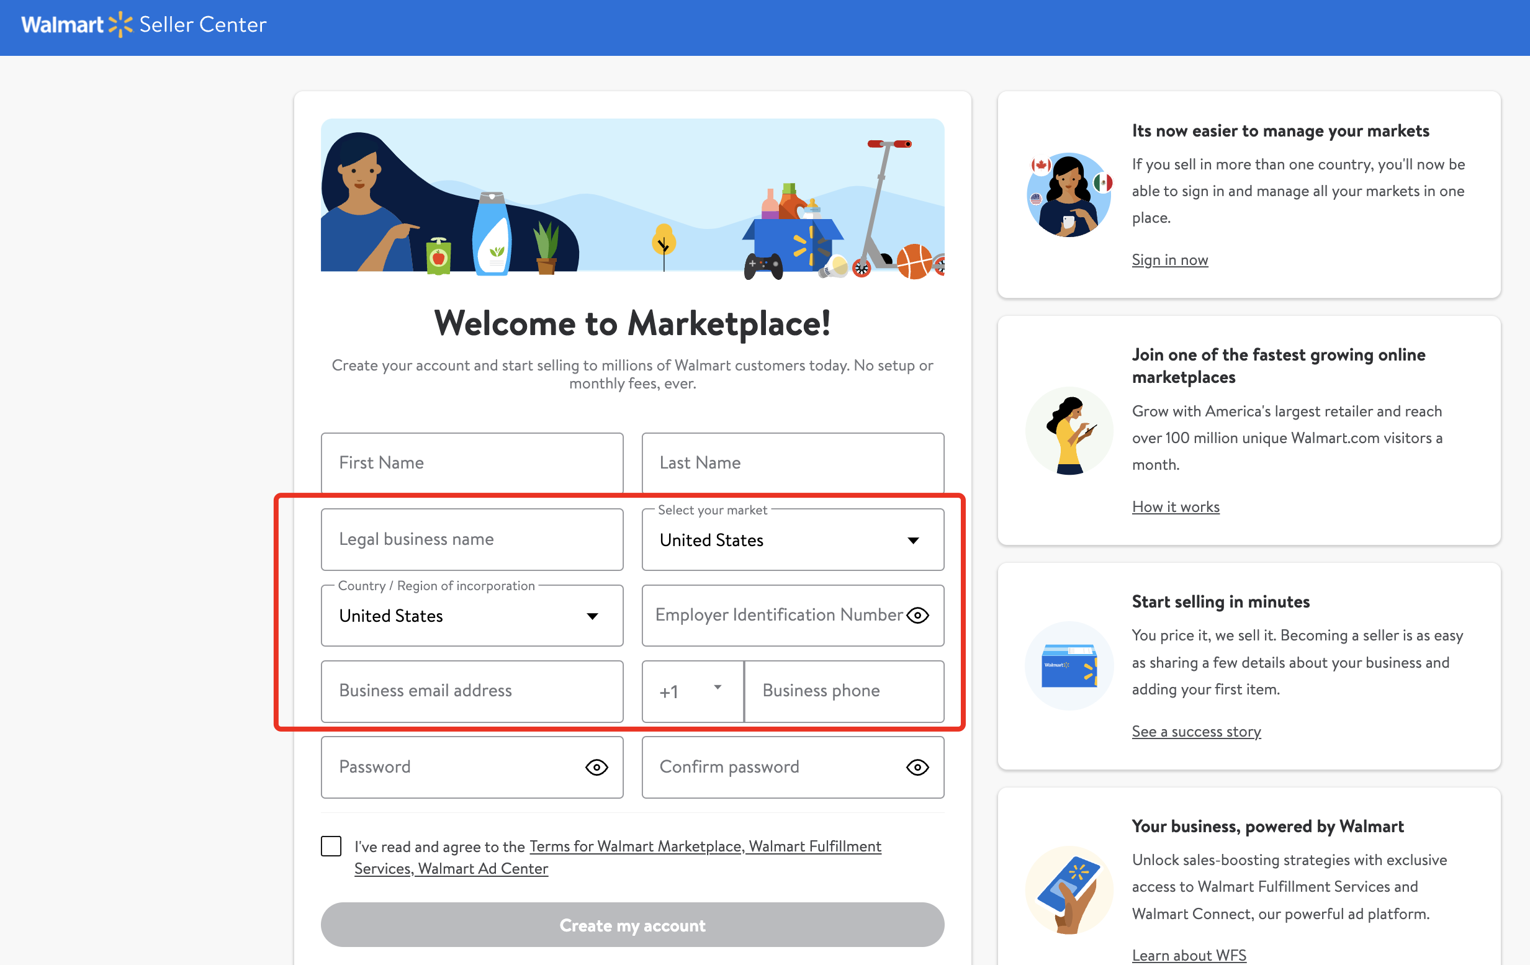
Task: Show the Employer Identification Number with eye icon
Action: [917, 615]
